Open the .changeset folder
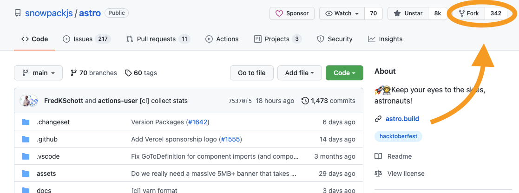This screenshot has height=193, width=519. [x=53, y=122]
